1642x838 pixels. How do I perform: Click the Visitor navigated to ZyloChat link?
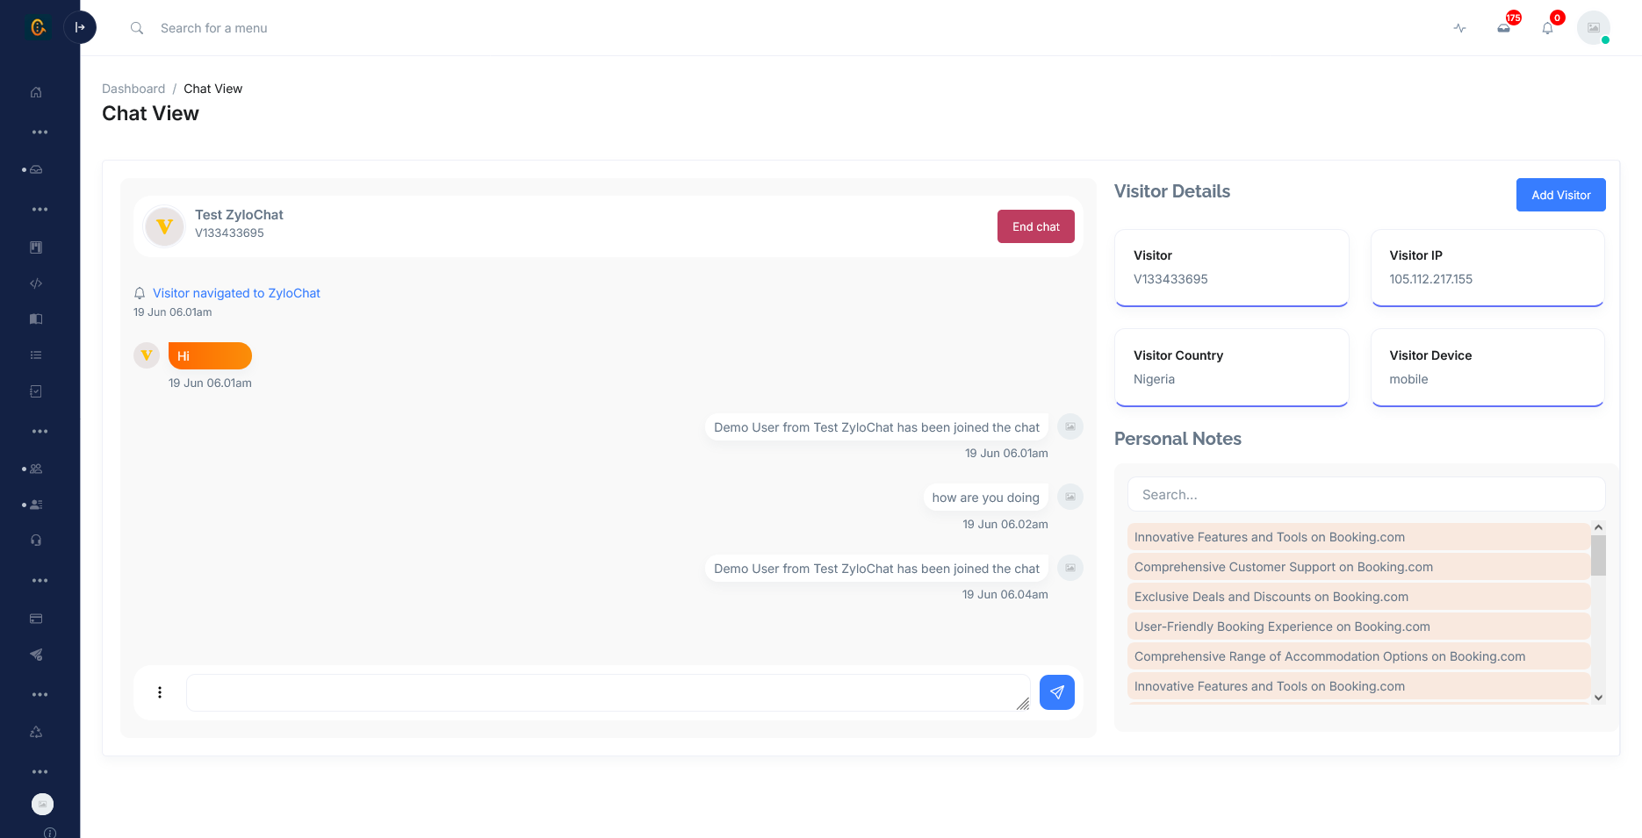click(x=236, y=293)
